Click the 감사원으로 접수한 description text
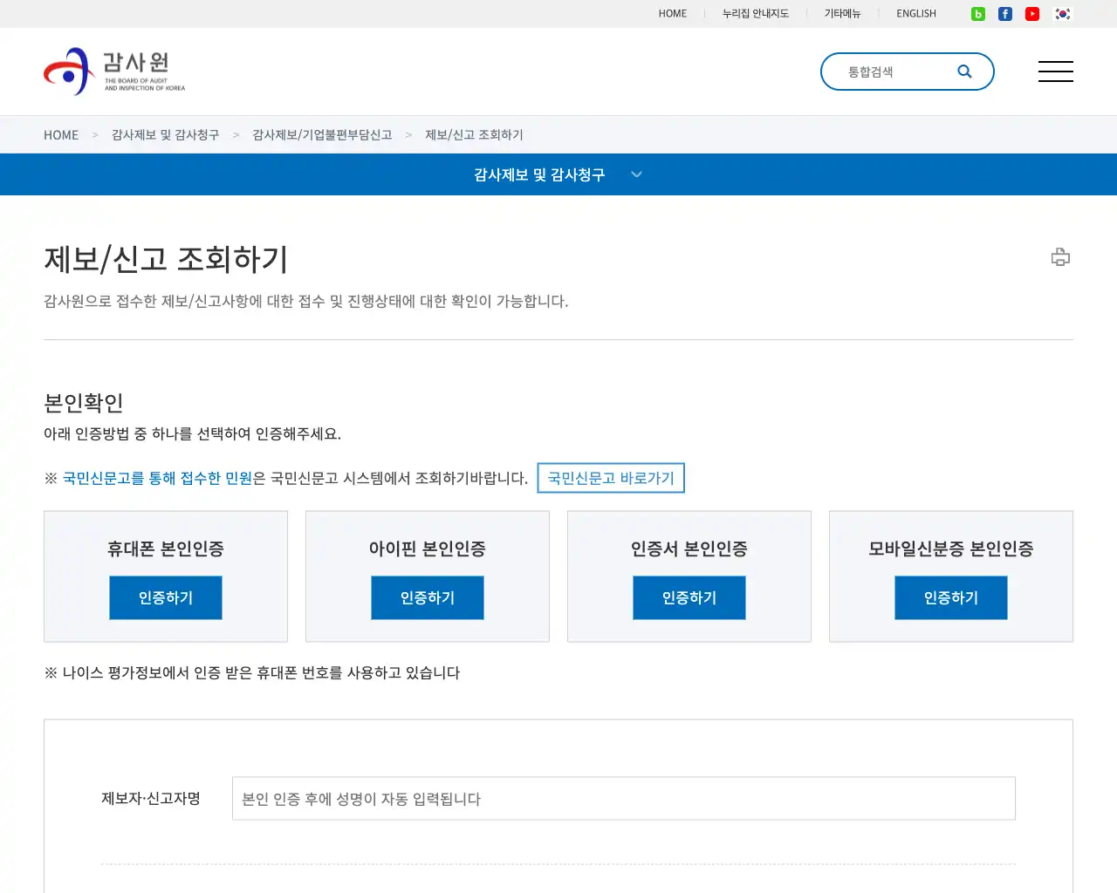The width and height of the screenshot is (1117, 893). [x=306, y=302]
